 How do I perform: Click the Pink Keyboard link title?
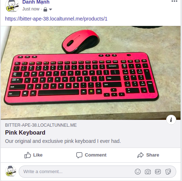click(25, 132)
